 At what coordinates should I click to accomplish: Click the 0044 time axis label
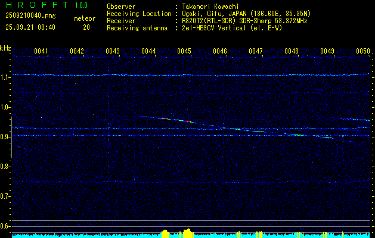(148, 51)
